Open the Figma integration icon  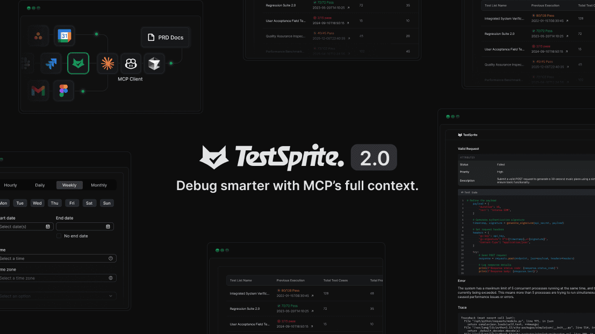[x=64, y=90]
